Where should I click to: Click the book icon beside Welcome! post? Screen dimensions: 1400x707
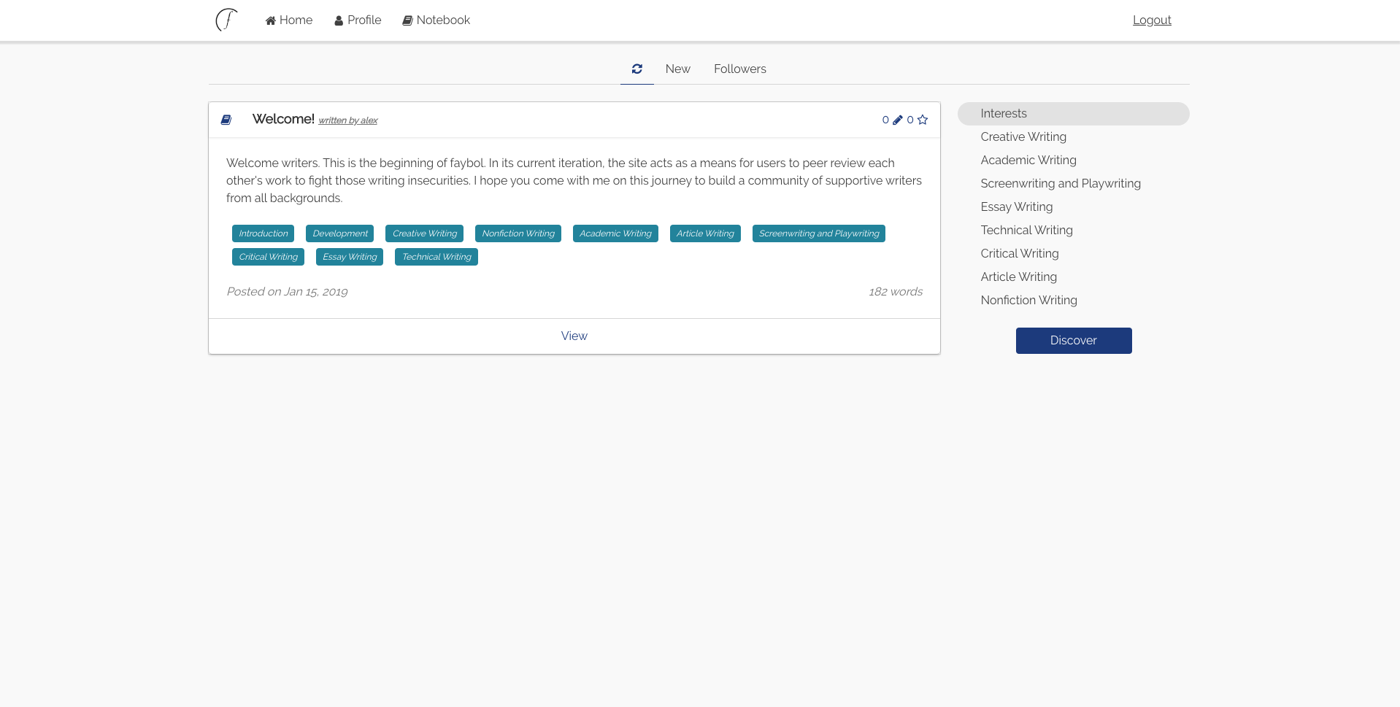pyautogui.click(x=226, y=120)
